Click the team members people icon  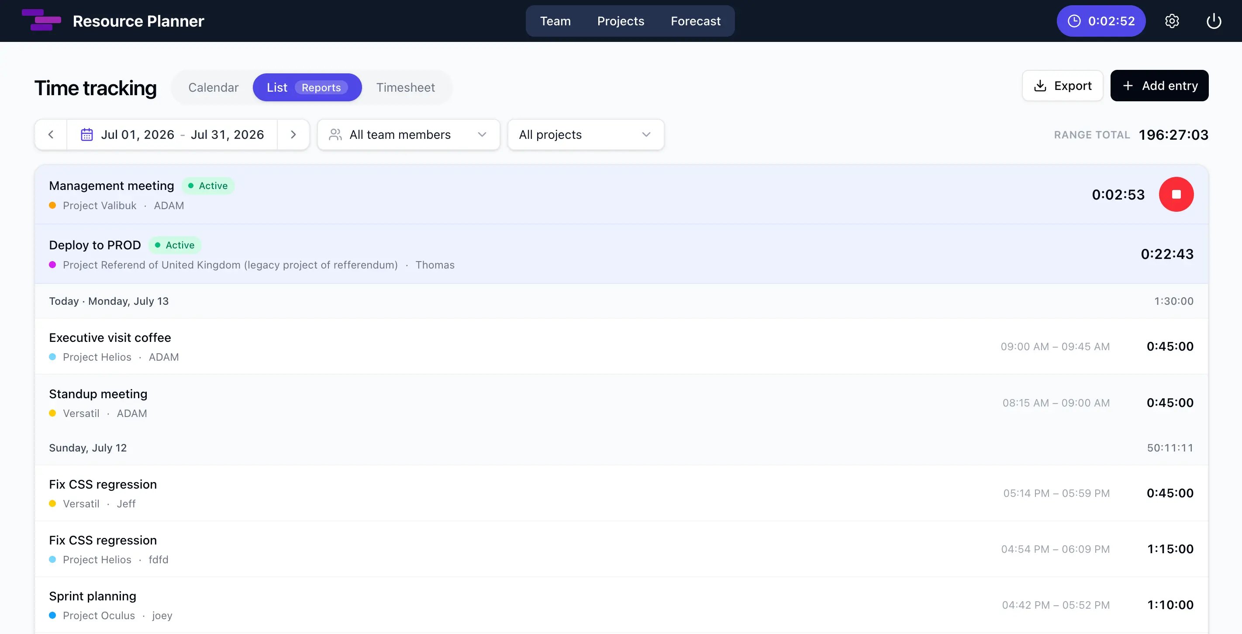click(335, 134)
